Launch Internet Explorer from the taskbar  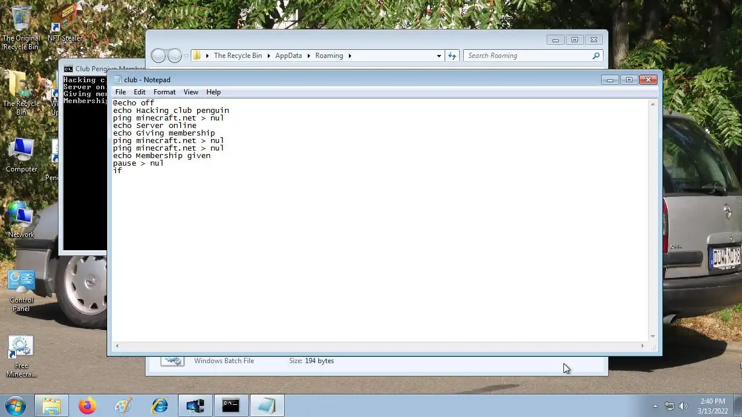pyautogui.click(x=159, y=406)
